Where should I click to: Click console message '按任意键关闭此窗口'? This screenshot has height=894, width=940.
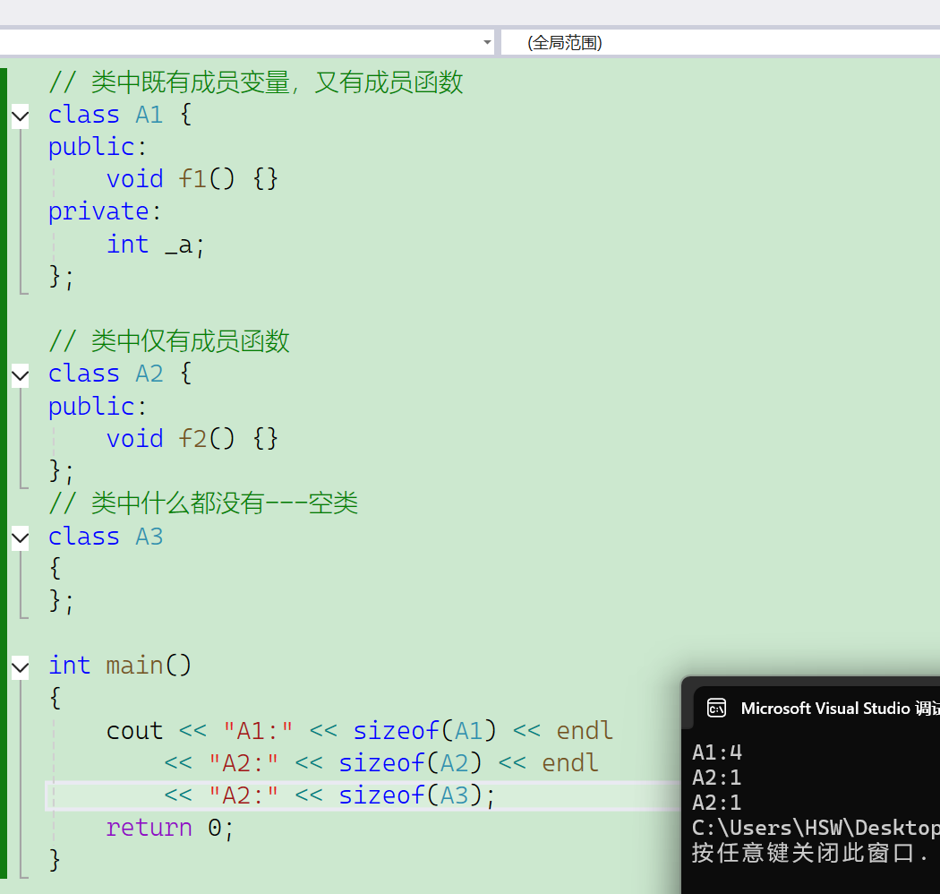[803, 853]
